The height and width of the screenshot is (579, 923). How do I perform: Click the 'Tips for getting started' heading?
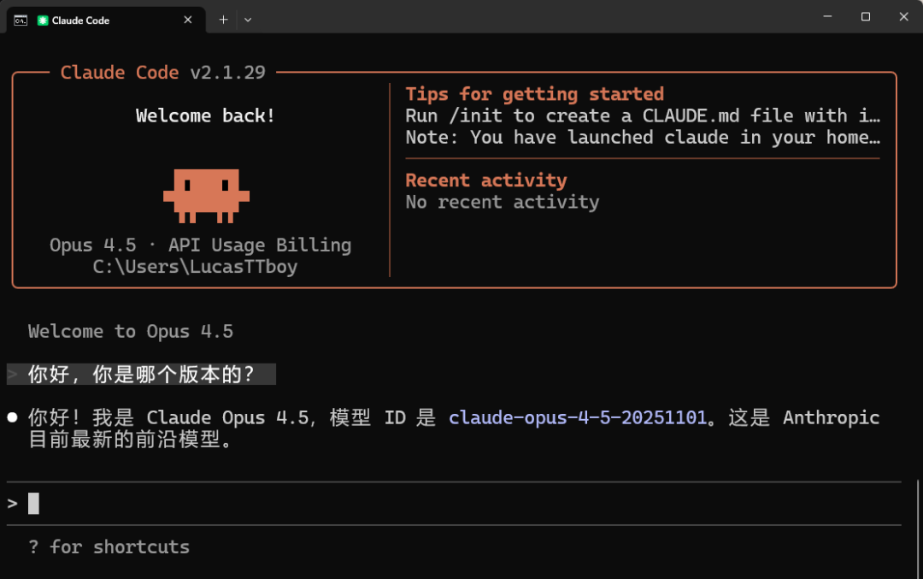click(534, 94)
